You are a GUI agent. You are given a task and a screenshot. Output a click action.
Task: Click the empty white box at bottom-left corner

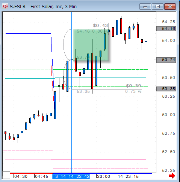6,175
